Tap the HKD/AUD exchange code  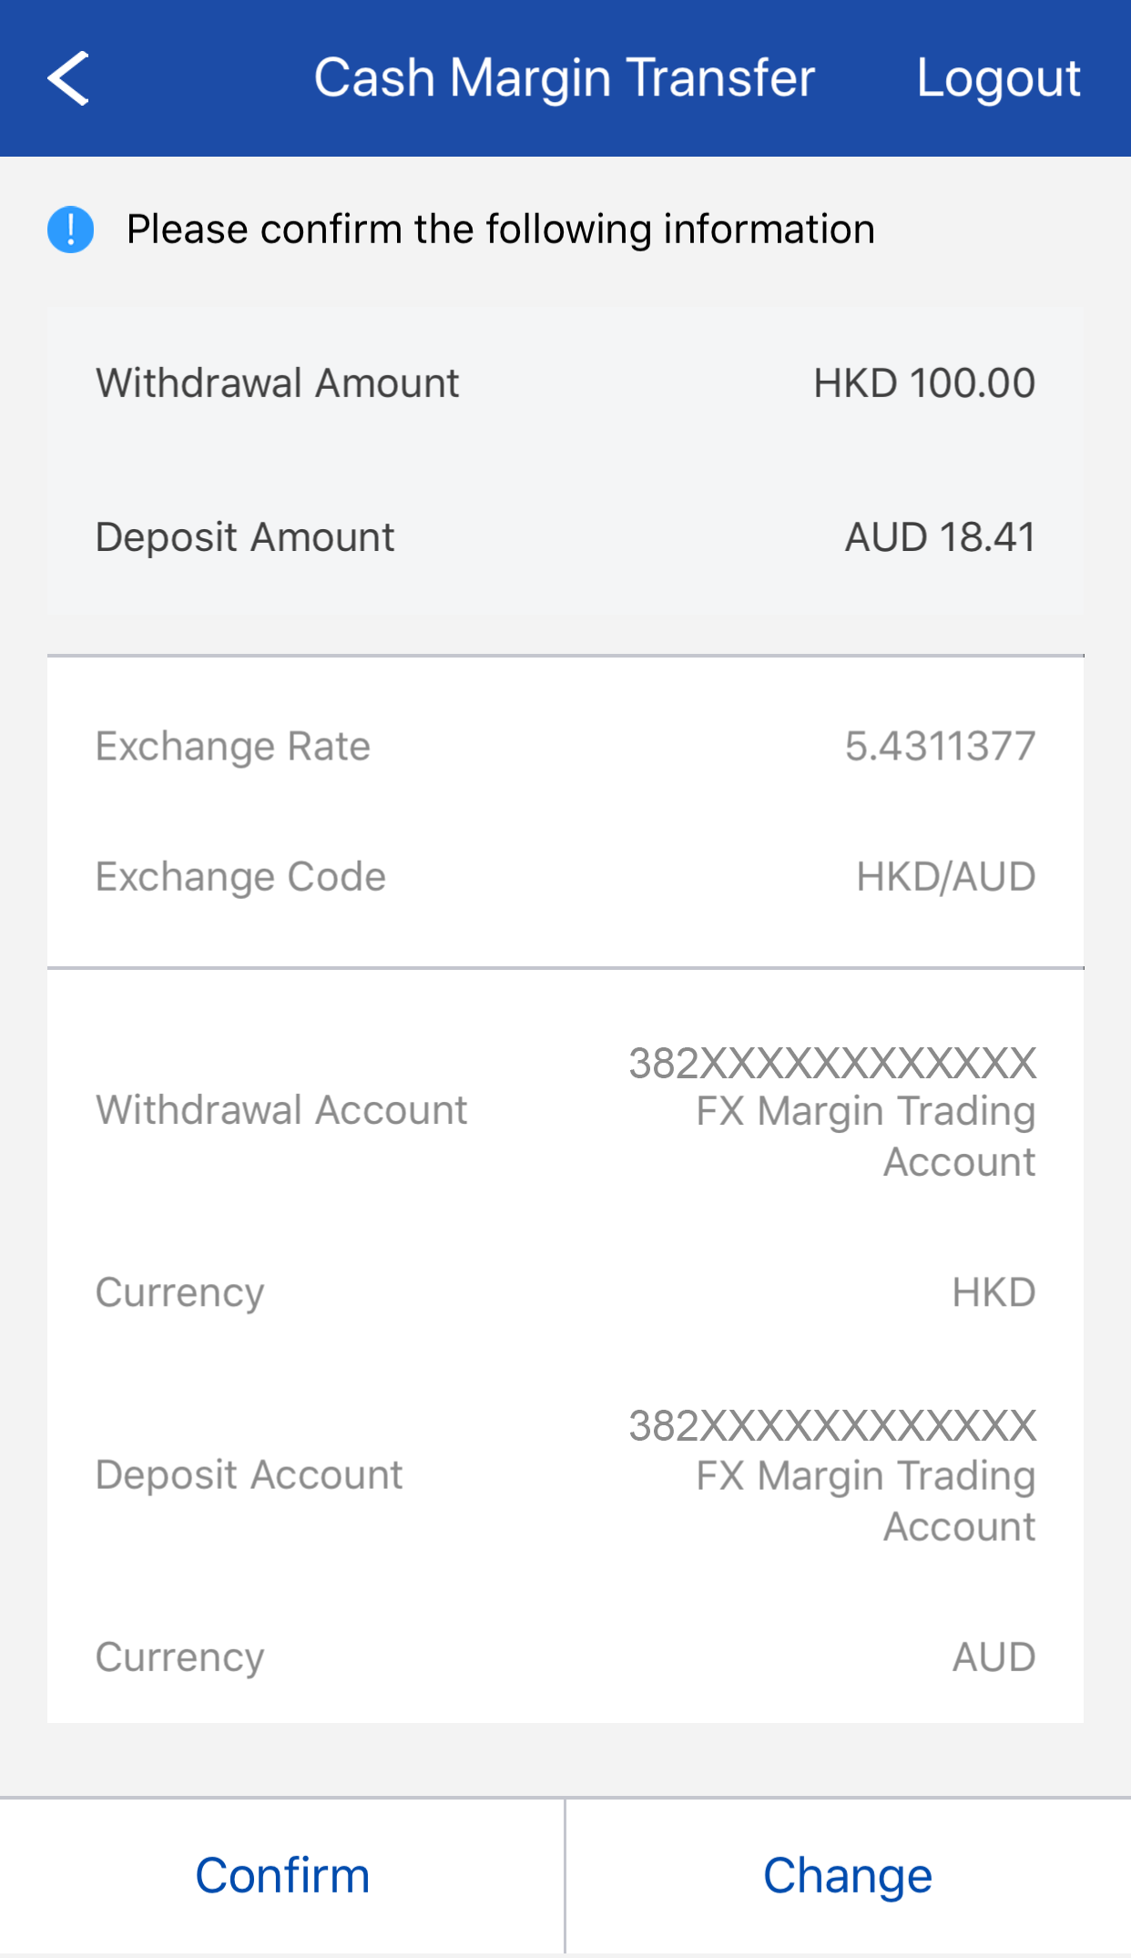[945, 877]
